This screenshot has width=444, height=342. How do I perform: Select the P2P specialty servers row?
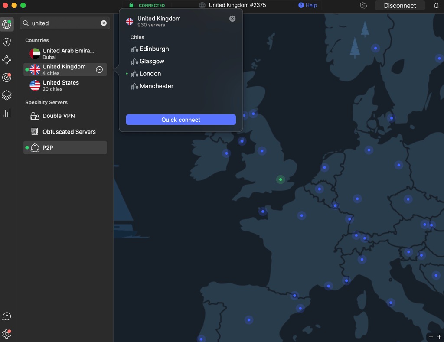tap(65, 147)
